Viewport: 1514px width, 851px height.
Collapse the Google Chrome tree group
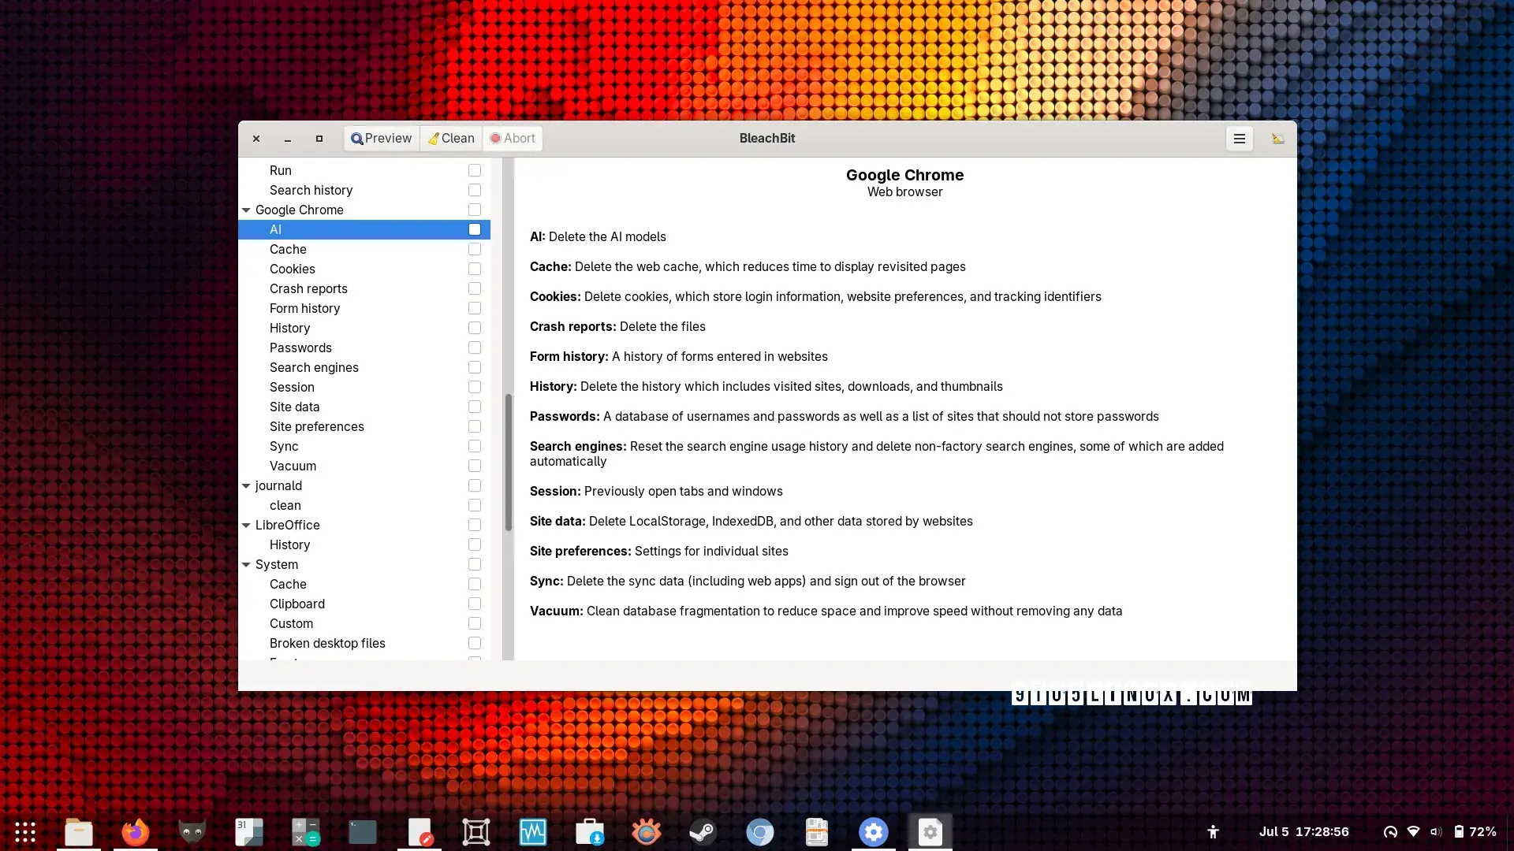tap(246, 210)
